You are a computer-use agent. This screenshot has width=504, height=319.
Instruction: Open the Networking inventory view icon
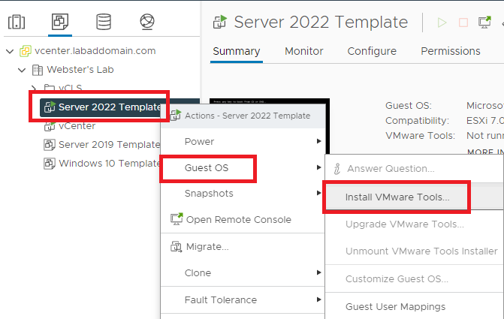[x=147, y=21]
